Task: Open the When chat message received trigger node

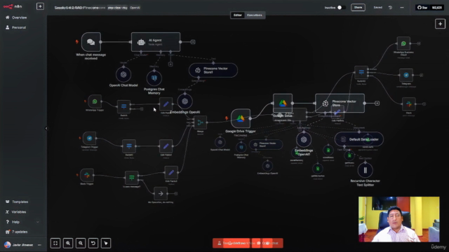Action: (x=91, y=42)
